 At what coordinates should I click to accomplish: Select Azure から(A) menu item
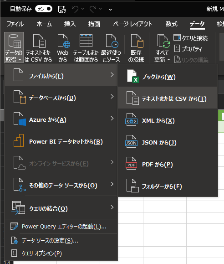(61, 119)
